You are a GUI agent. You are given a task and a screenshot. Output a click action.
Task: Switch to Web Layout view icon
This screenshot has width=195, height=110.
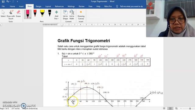pyautogui.click(x=176, y=108)
